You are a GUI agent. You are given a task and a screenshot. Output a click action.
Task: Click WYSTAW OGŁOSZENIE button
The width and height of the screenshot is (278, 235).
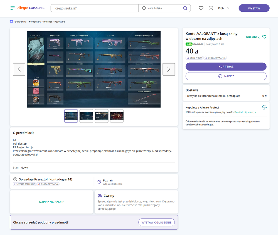tap(156, 222)
